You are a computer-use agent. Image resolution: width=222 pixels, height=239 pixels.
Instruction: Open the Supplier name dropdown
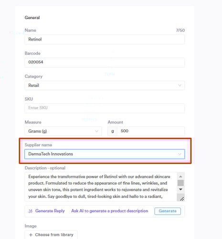pos(105,154)
